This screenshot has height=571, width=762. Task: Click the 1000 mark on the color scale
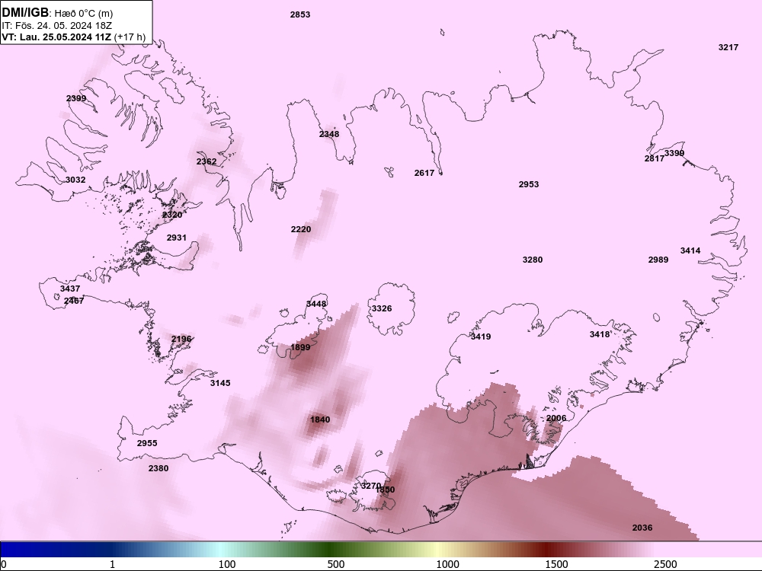pyautogui.click(x=447, y=565)
